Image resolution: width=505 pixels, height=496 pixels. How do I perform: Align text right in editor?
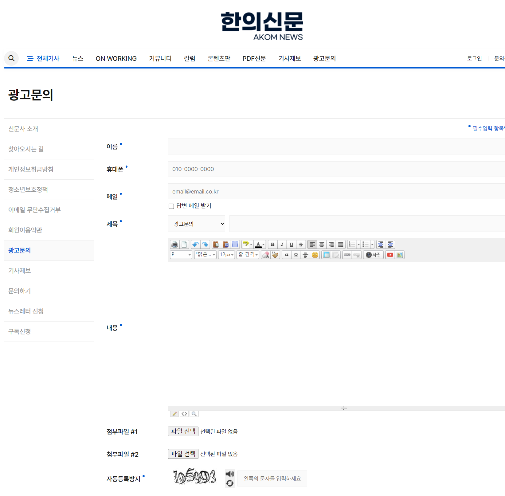click(x=331, y=244)
